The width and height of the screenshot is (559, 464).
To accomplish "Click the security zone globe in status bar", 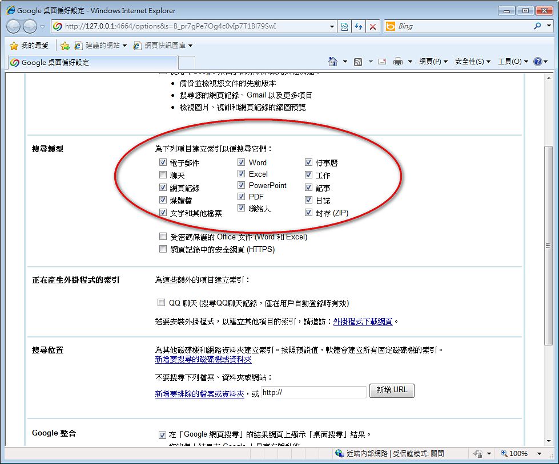I will tap(339, 453).
